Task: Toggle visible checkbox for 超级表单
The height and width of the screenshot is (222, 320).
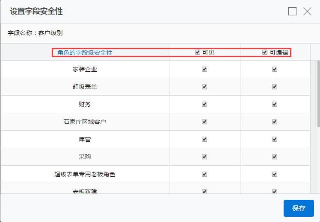Action: pos(204,87)
